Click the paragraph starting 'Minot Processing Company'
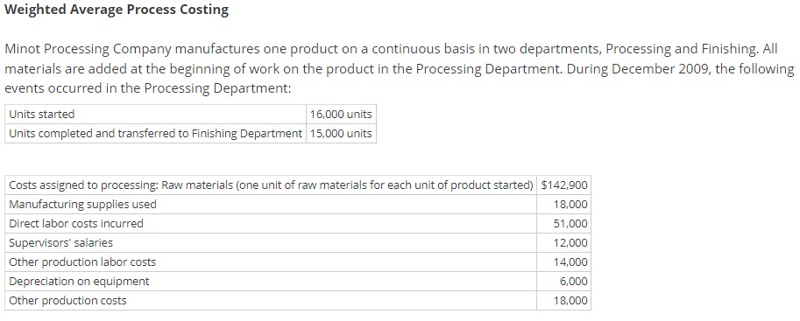The image size is (800, 321). (400, 69)
